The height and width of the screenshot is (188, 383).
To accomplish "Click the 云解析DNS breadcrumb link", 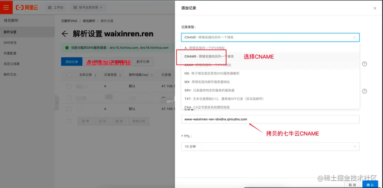I will [x=69, y=21].
